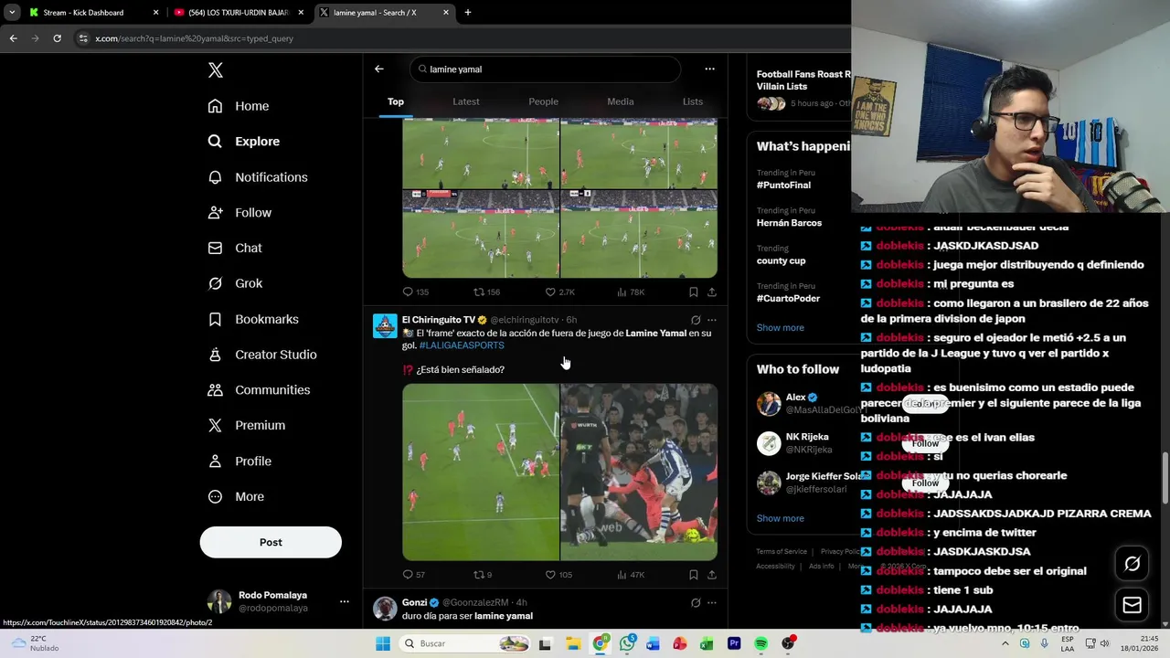The width and height of the screenshot is (1170, 658).
Task: Click Grok icon on Gonzi post
Action: pyautogui.click(x=695, y=602)
